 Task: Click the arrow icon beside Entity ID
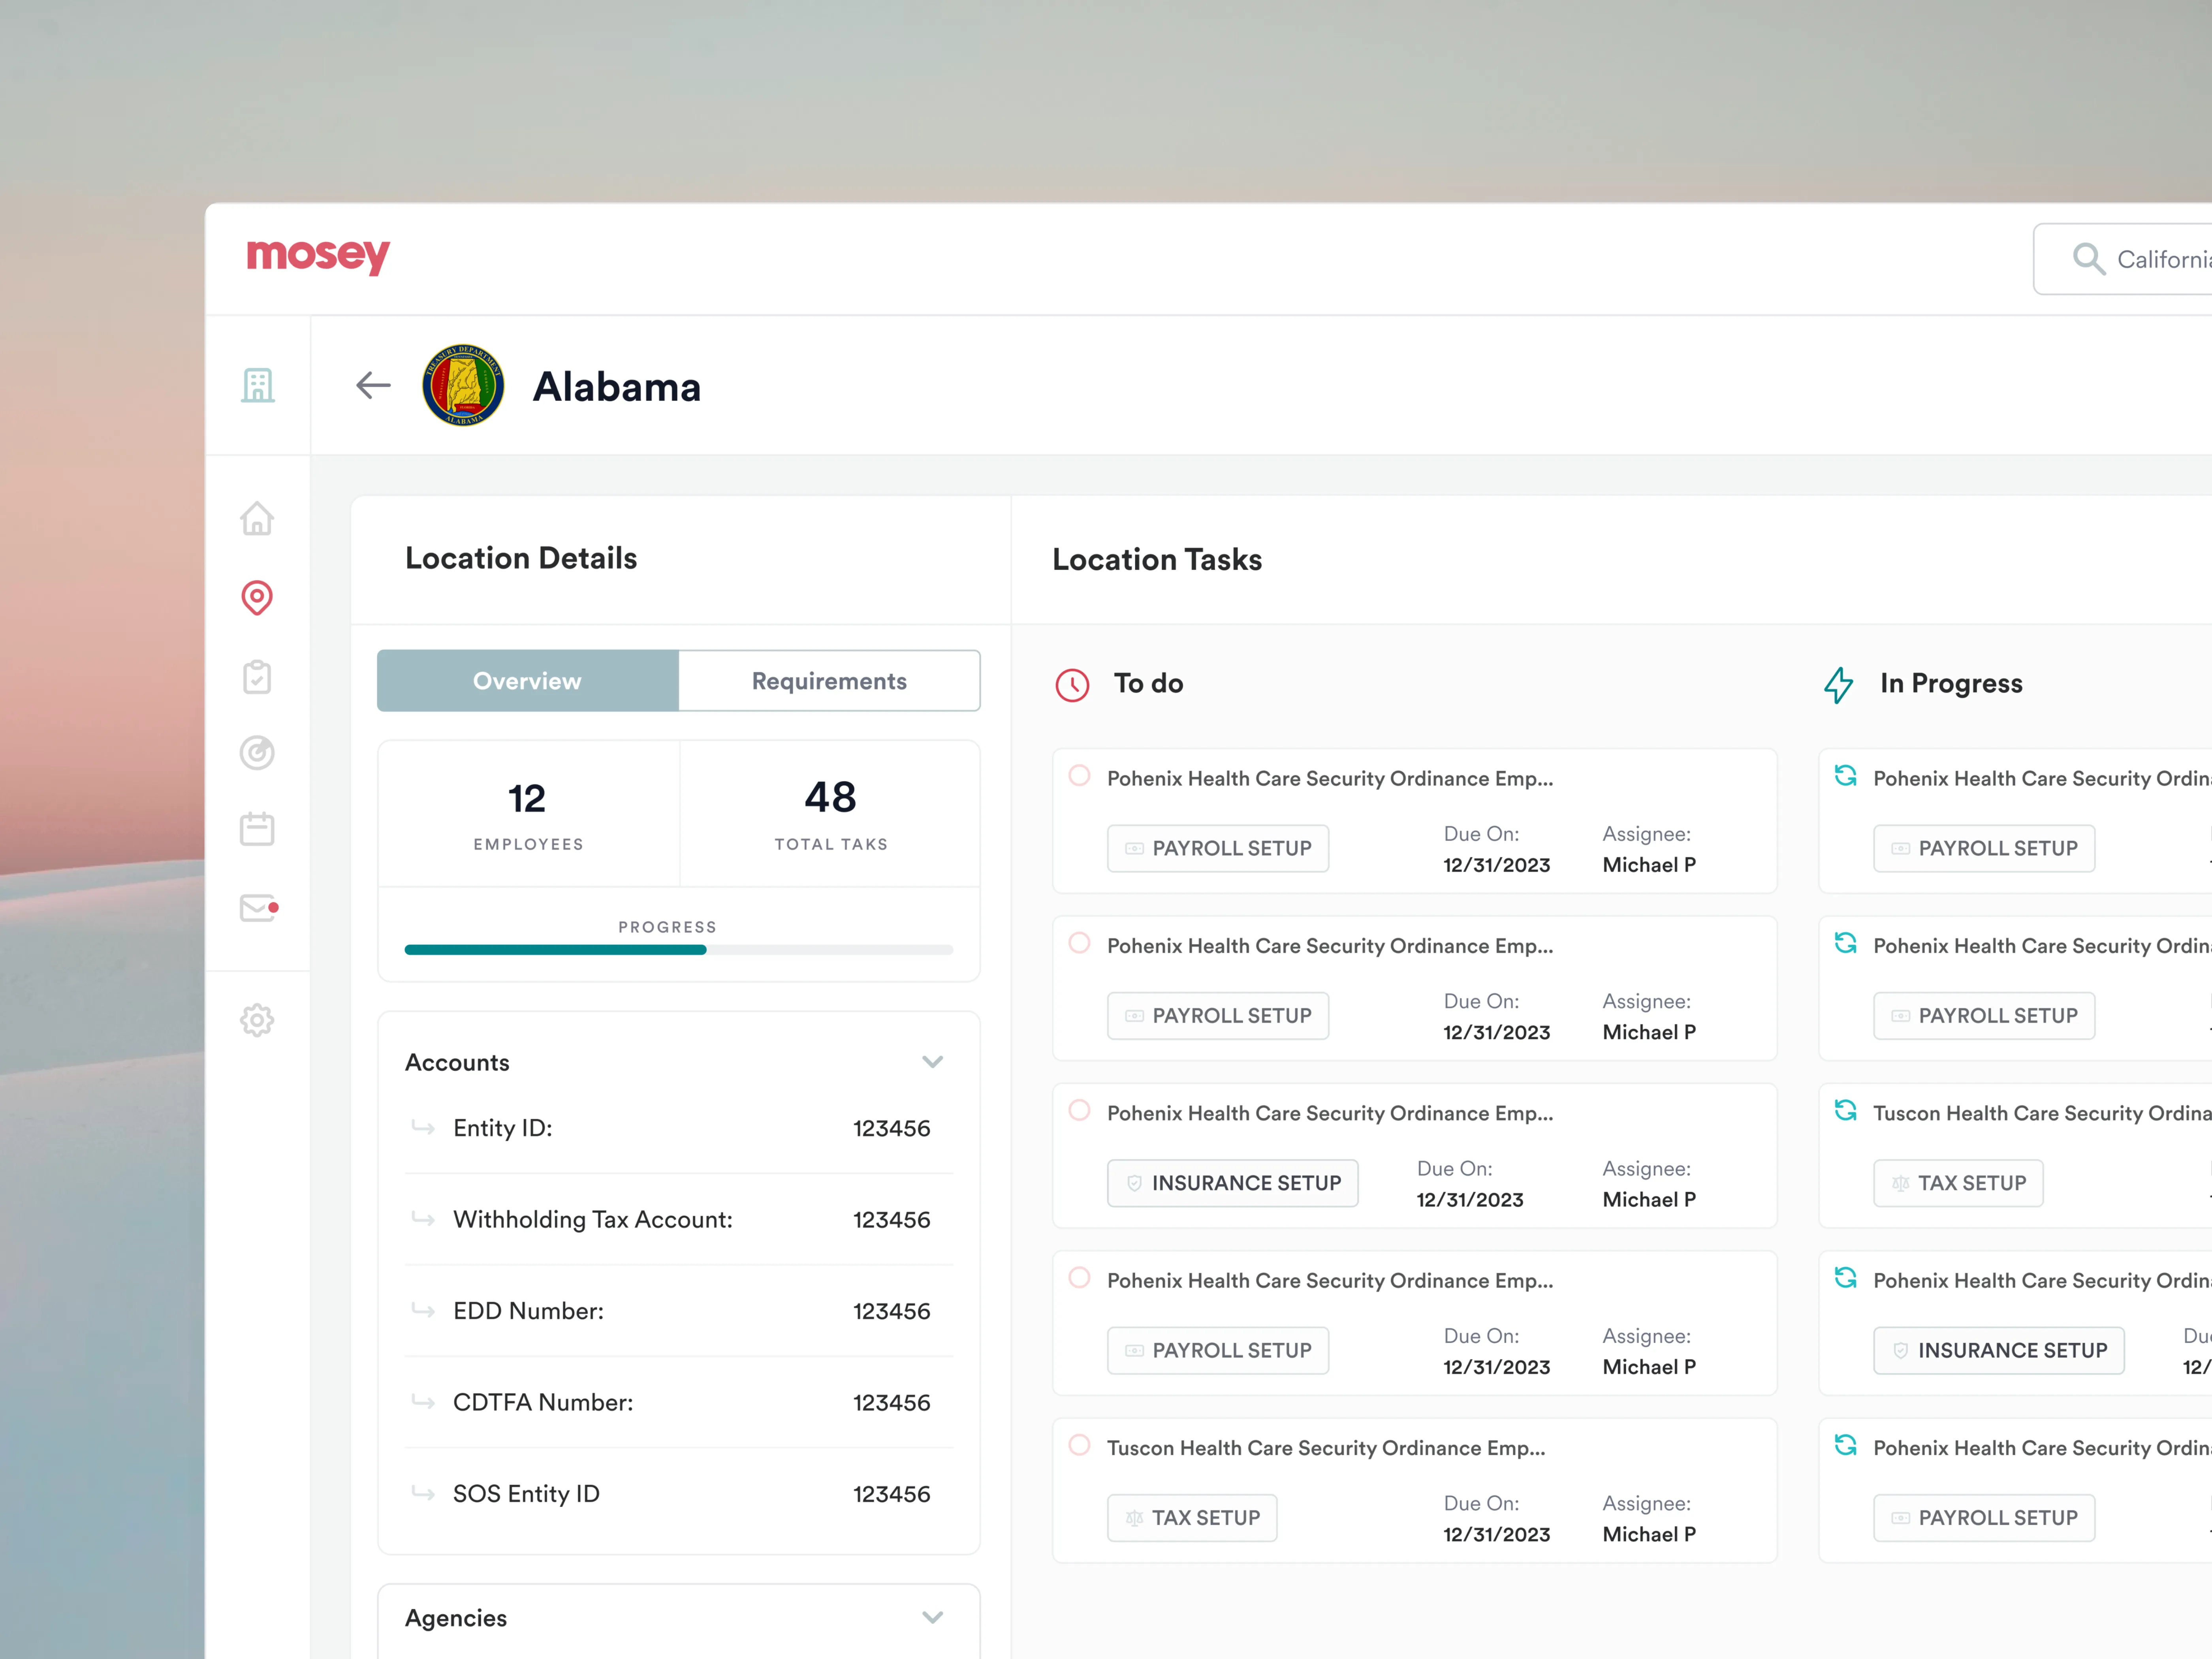pyautogui.click(x=423, y=1128)
